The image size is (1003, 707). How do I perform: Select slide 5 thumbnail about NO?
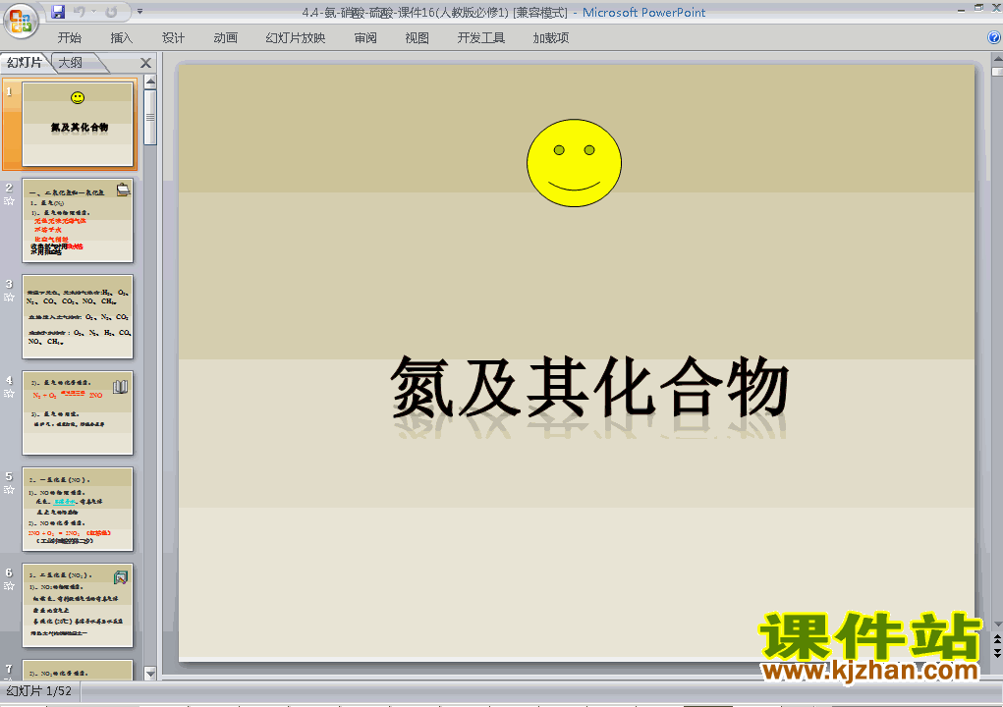[78, 510]
